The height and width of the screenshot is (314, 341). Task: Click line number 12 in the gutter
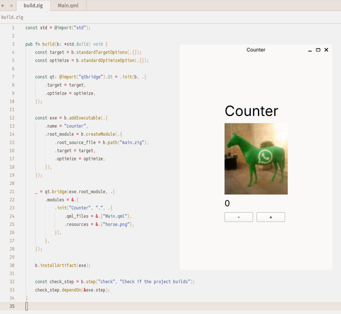(12, 118)
